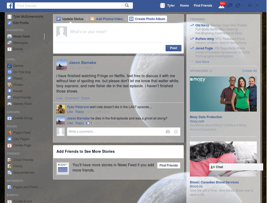This screenshot has width=270, height=203.
Task: Select the Add Photos/Video tab
Action: pyautogui.click(x=107, y=19)
